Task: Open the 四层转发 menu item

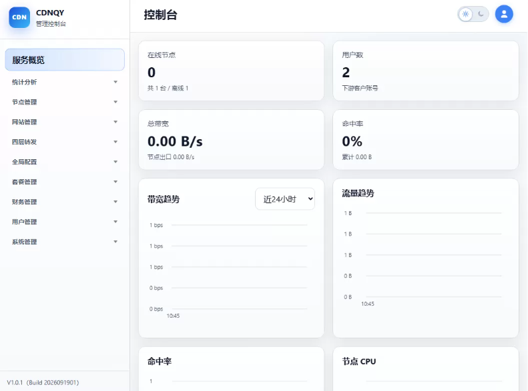Action: pos(65,142)
